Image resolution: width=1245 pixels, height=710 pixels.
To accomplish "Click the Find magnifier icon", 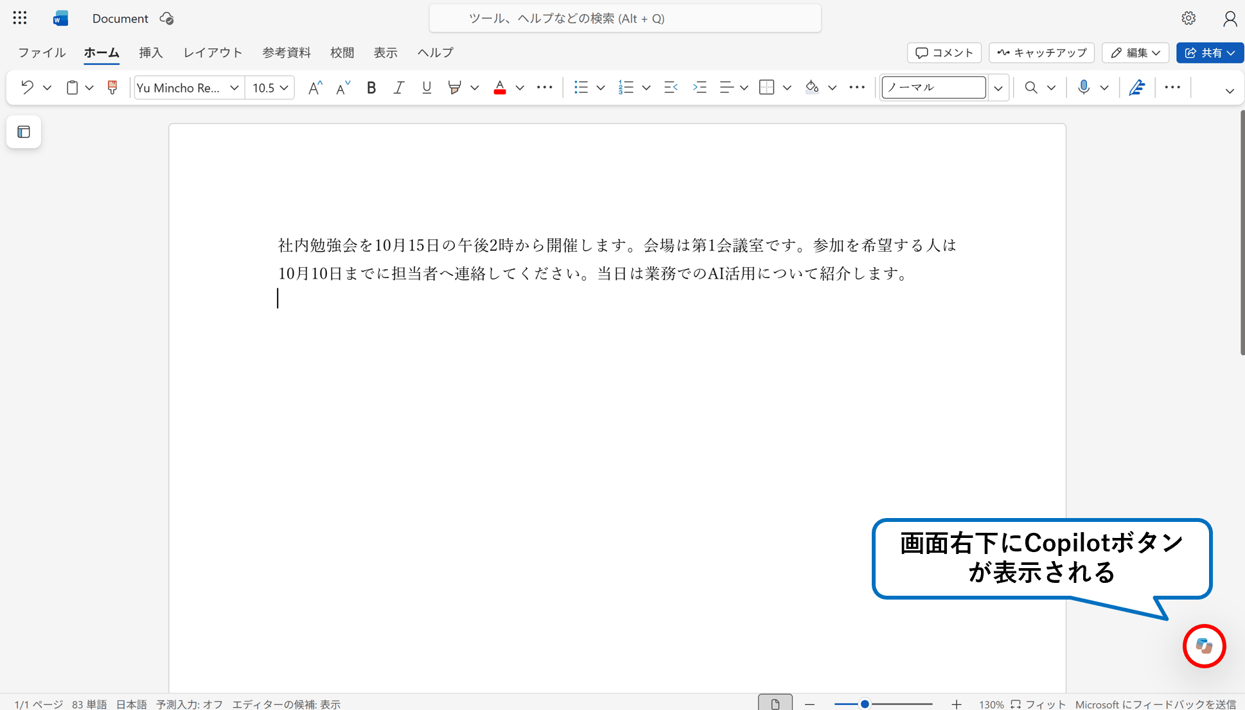I will pos(1031,87).
